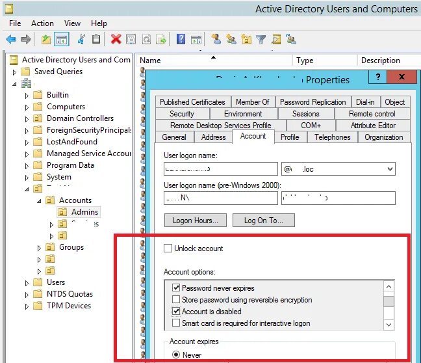Select the Never account expires radio button

tap(176, 355)
